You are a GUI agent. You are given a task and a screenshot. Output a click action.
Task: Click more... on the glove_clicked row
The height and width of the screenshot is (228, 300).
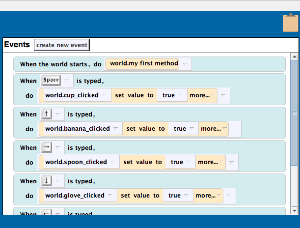point(206,196)
